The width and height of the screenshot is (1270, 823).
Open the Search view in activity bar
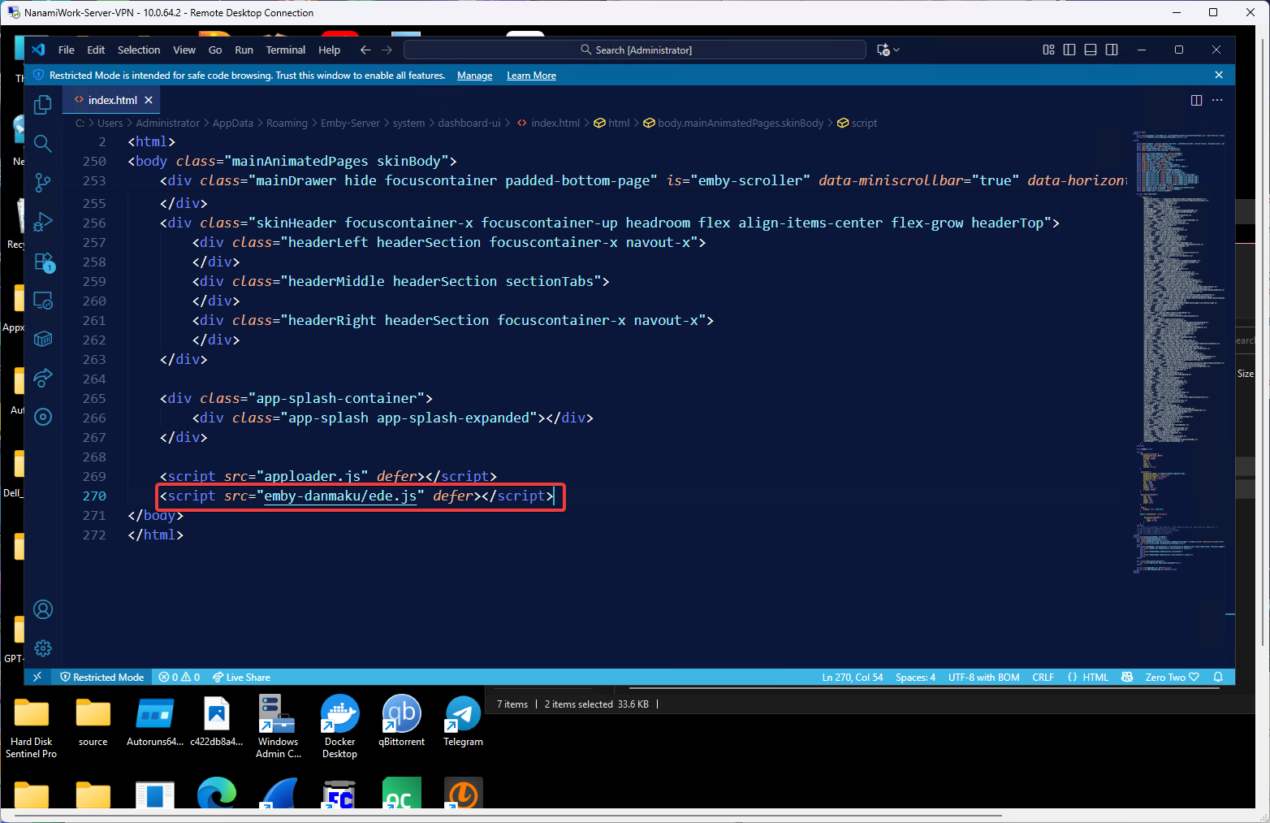point(43,144)
